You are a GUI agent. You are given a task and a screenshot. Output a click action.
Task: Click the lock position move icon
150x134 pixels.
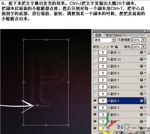[x=112, y=47]
